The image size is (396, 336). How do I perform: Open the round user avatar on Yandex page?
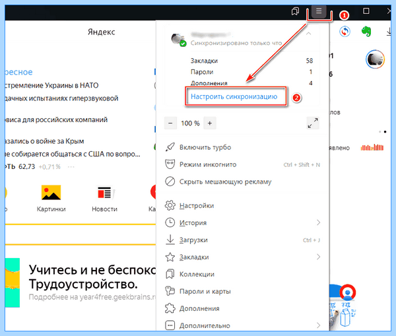[375, 59]
